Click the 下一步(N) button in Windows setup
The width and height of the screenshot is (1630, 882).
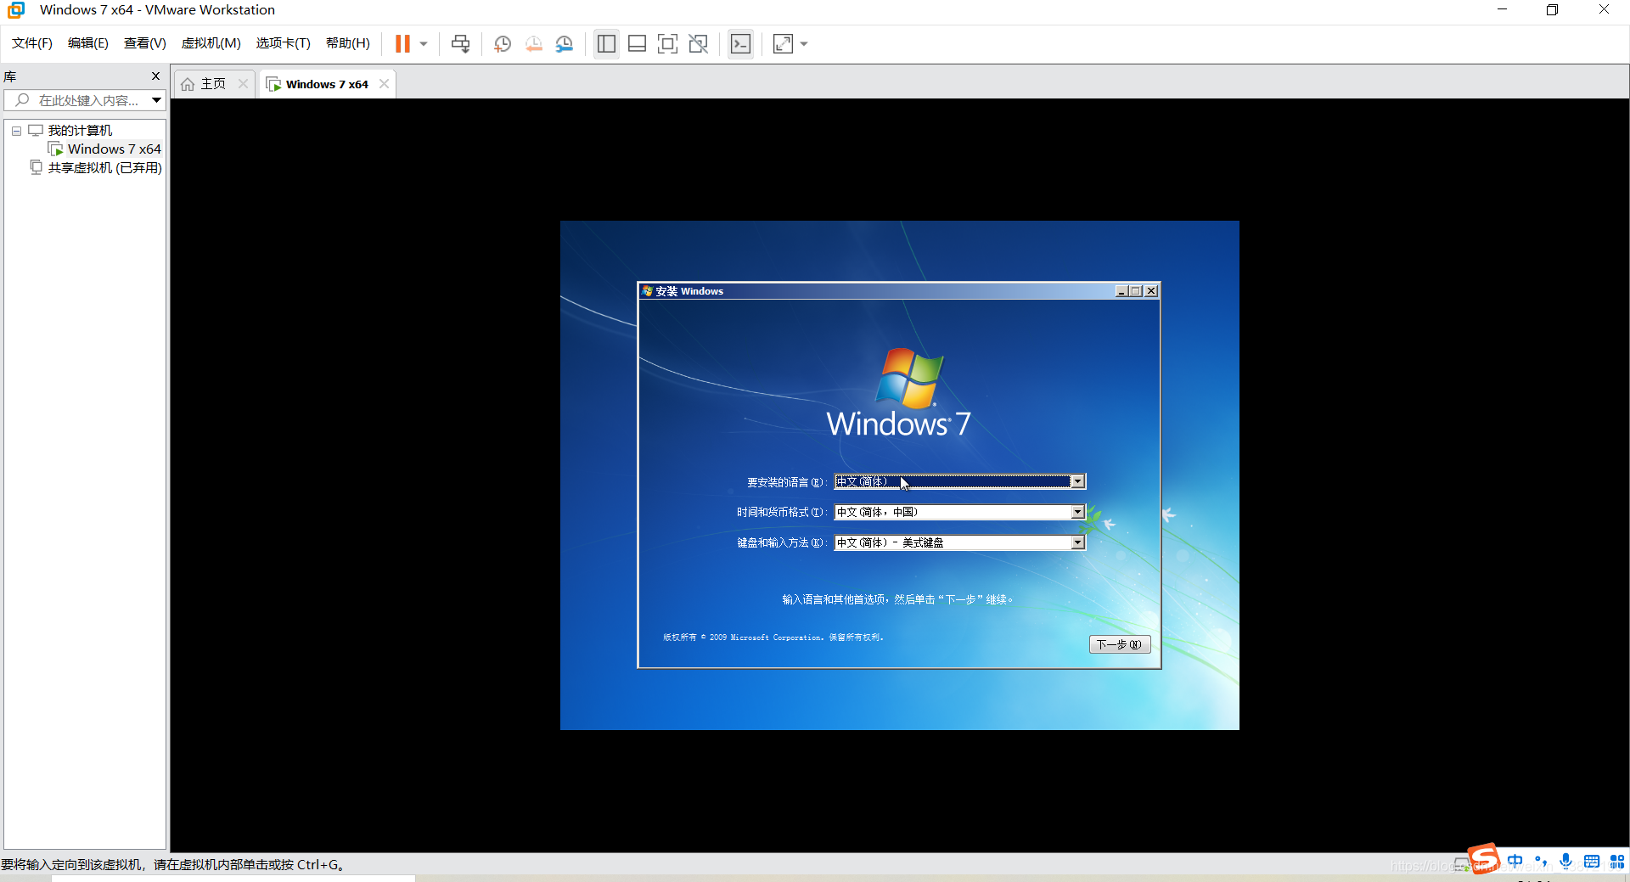pos(1119,644)
